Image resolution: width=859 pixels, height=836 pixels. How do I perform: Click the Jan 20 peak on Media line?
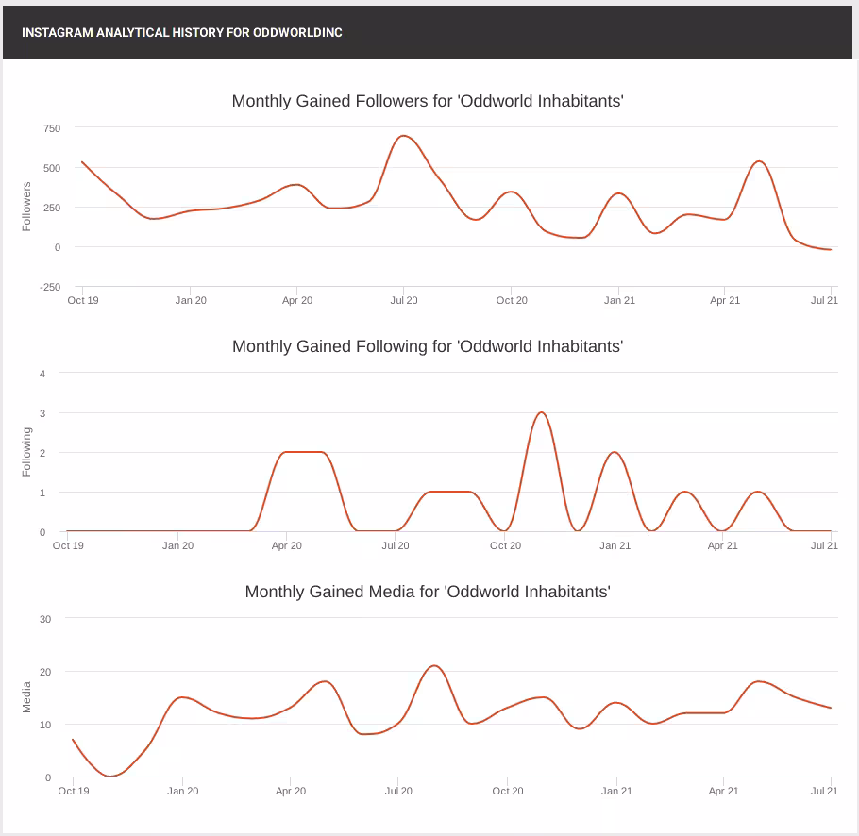(x=183, y=697)
